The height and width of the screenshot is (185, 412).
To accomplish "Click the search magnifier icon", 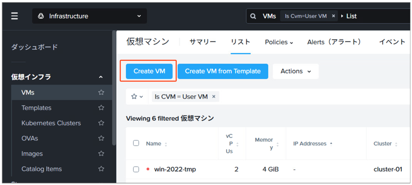I will tap(253, 16).
